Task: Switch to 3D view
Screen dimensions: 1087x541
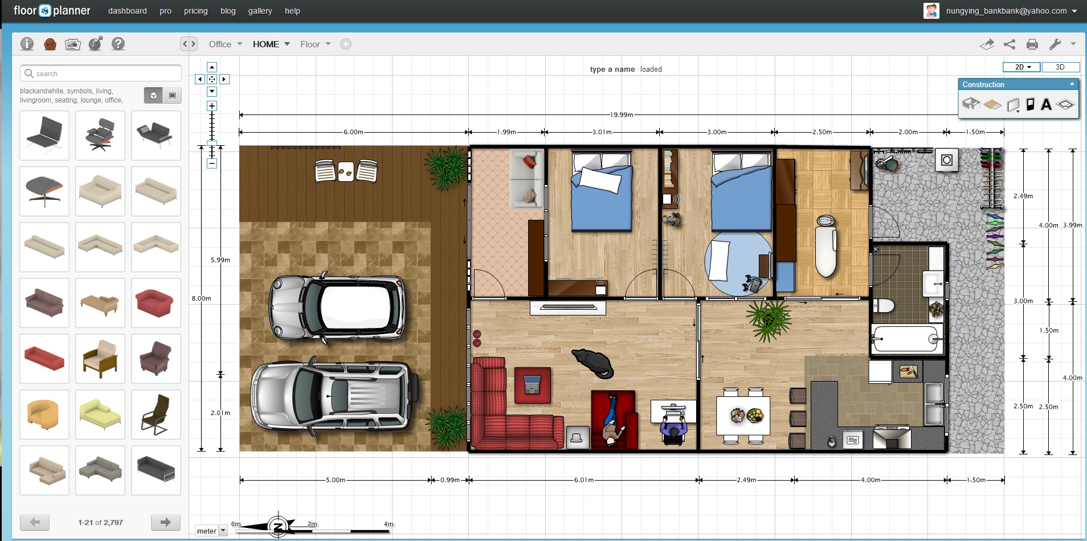Action: click(x=1060, y=67)
